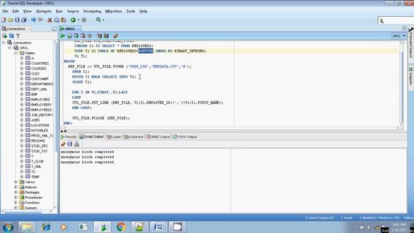Open the ORCL connection selector dropdown
Viewport: 414px width, 233px height.
tap(398, 36)
